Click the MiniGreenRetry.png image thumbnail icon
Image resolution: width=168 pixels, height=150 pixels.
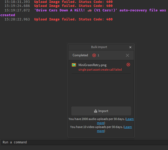click(x=74, y=65)
